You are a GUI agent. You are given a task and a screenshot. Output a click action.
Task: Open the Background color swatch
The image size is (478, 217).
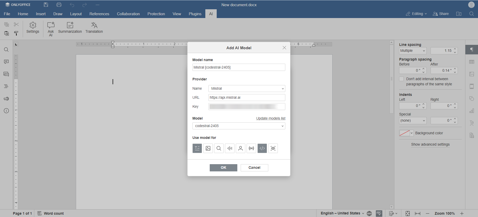pos(406,133)
